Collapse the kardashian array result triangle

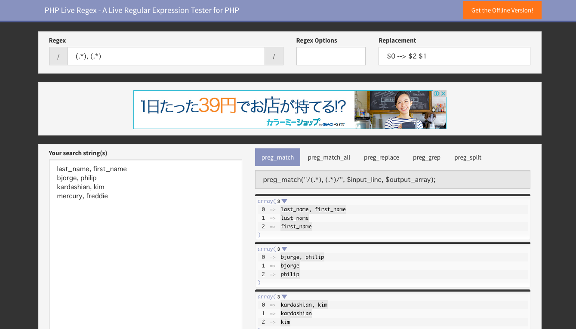284,297
